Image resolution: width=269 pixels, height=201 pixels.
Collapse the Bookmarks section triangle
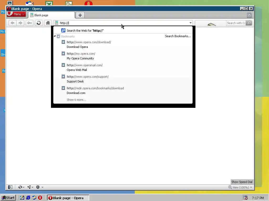(55, 36)
